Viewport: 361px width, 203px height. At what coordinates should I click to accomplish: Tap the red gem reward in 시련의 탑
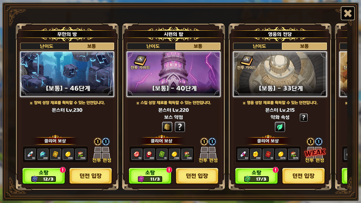(137, 154)
